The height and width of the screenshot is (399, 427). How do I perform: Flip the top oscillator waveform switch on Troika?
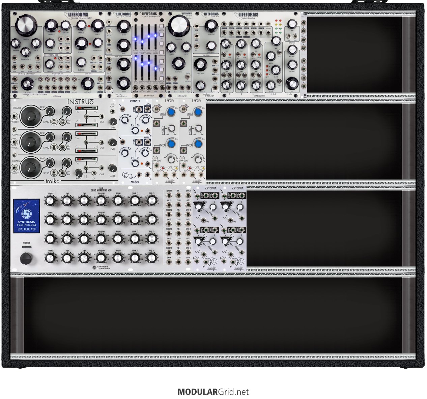87,116
